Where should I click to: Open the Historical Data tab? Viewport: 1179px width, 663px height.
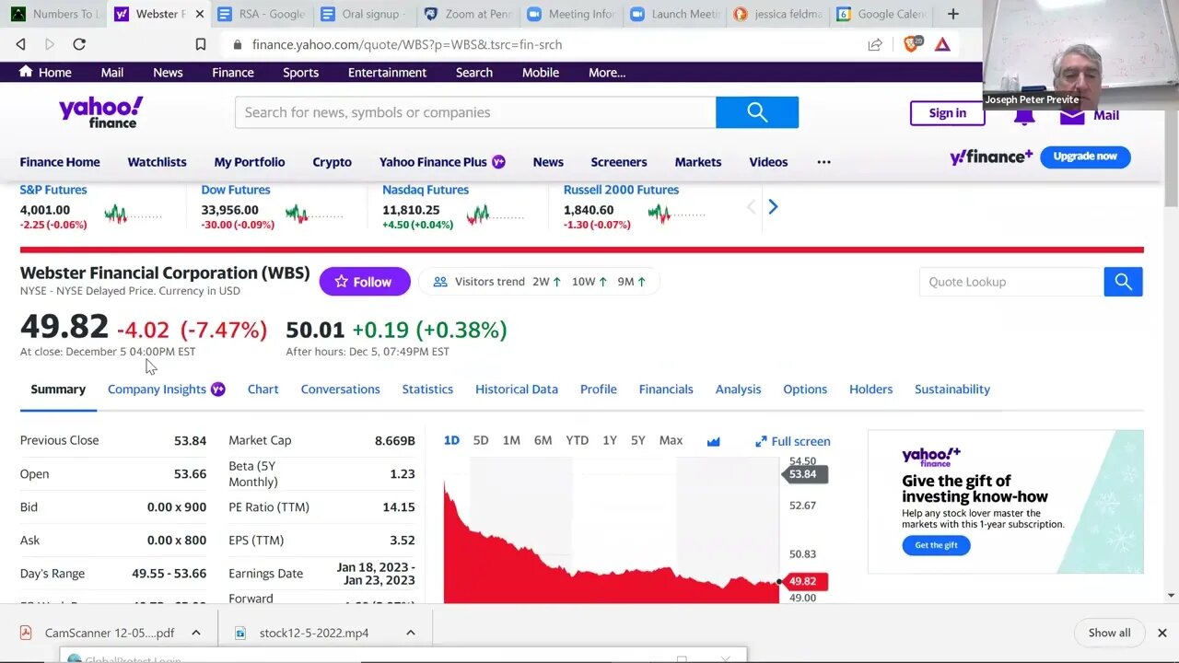(517, 390)
